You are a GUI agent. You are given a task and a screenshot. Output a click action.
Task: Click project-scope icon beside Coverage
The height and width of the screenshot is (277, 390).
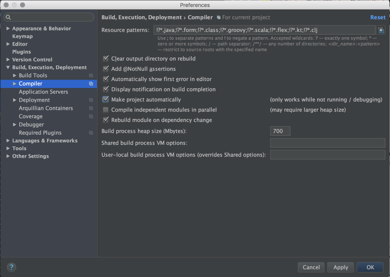[91, 116]
